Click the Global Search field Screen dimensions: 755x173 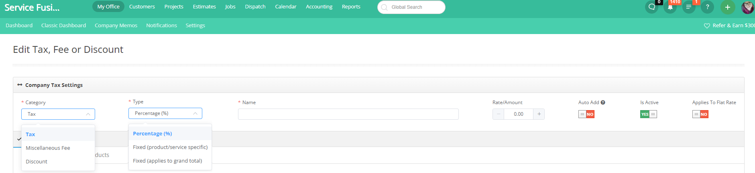[x=411, y=7]
